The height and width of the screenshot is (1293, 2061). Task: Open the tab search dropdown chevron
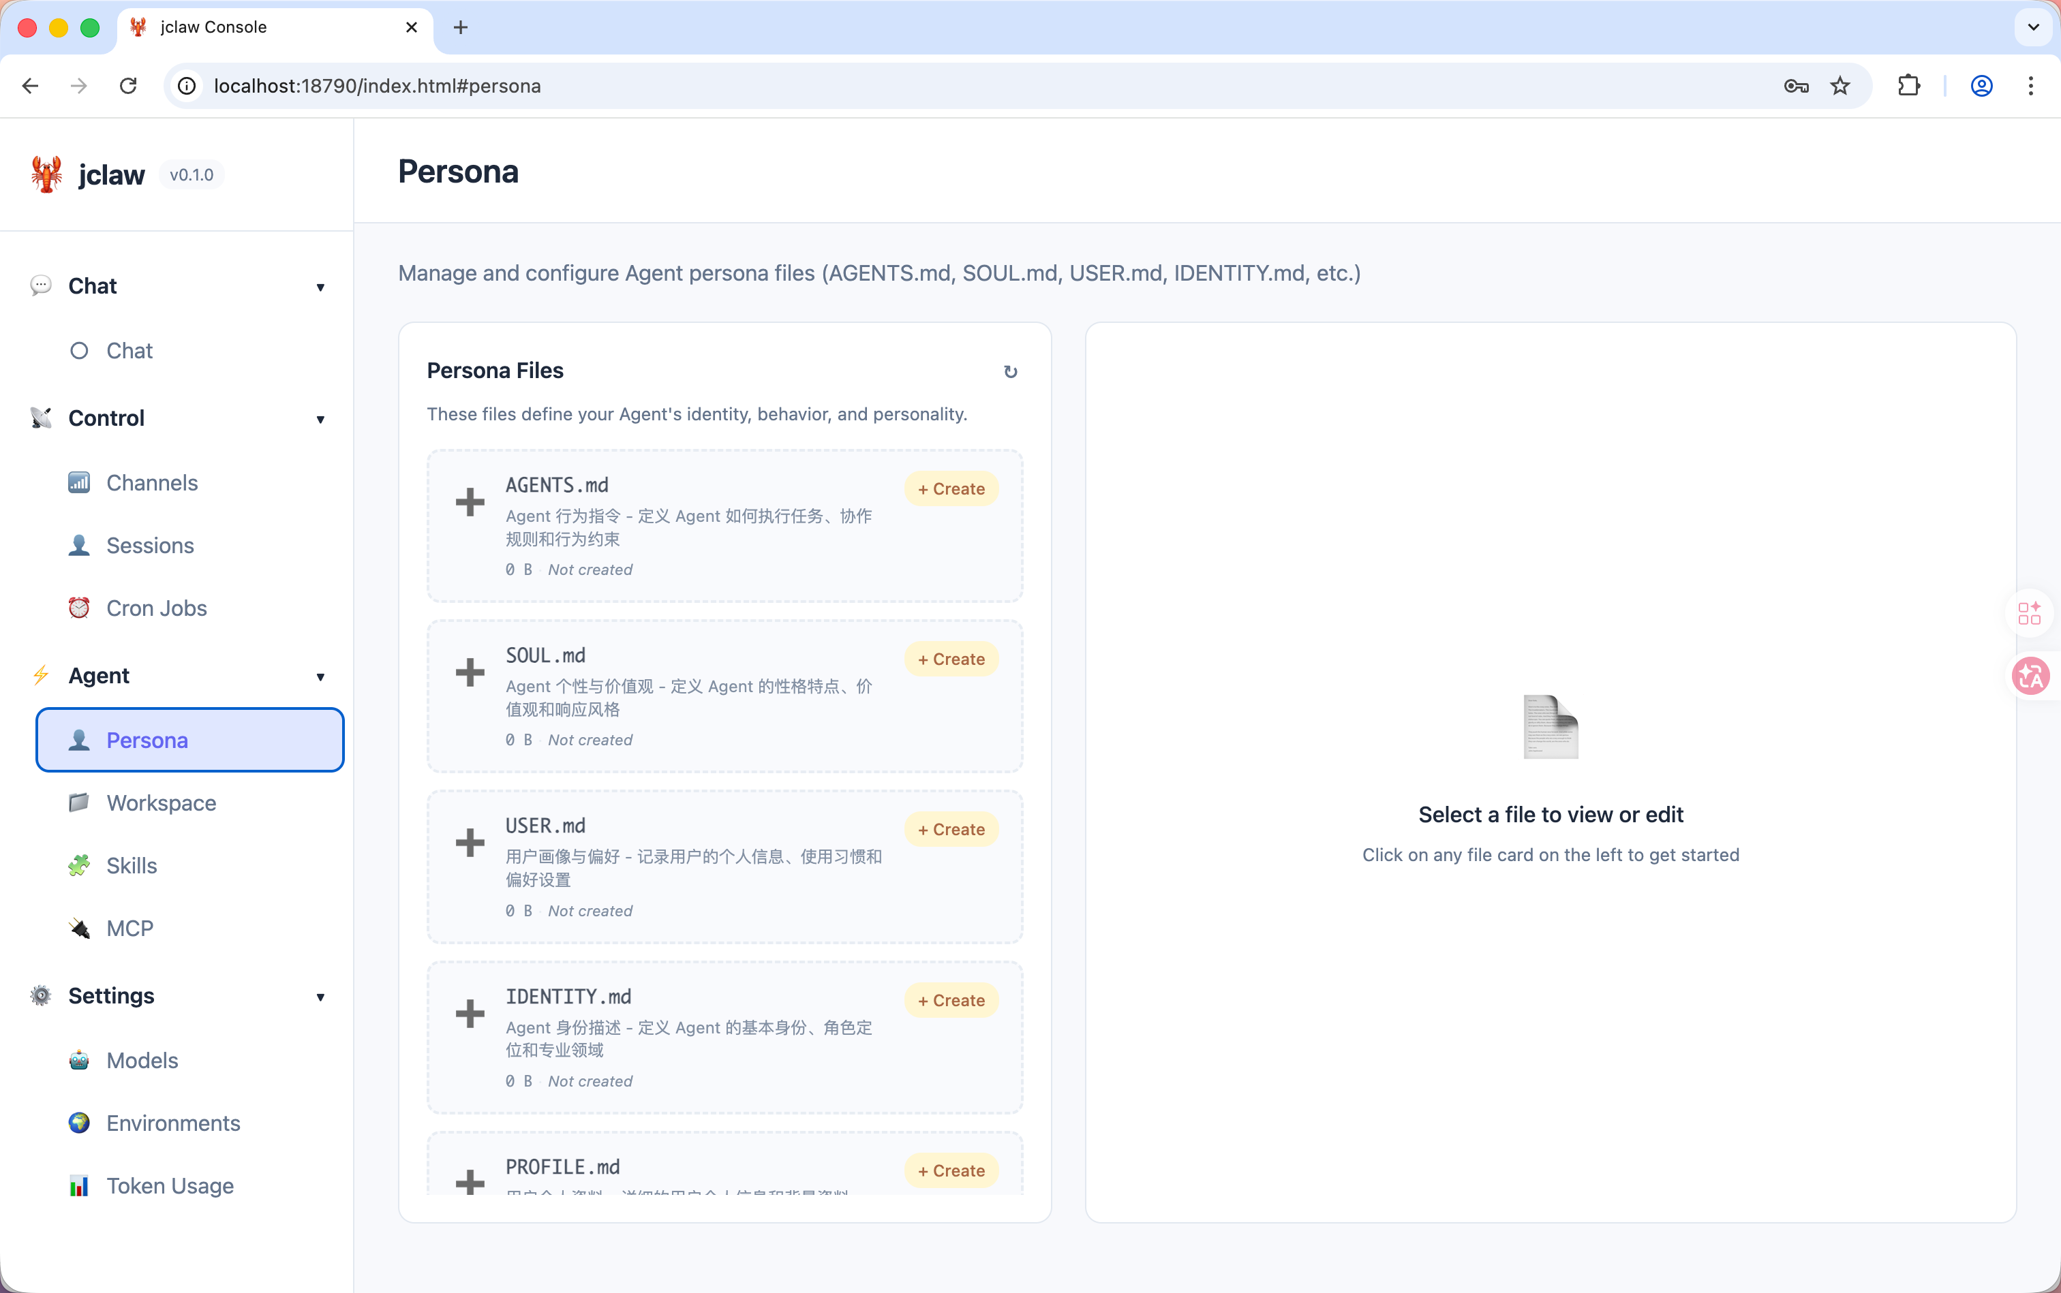point(2034,27)
